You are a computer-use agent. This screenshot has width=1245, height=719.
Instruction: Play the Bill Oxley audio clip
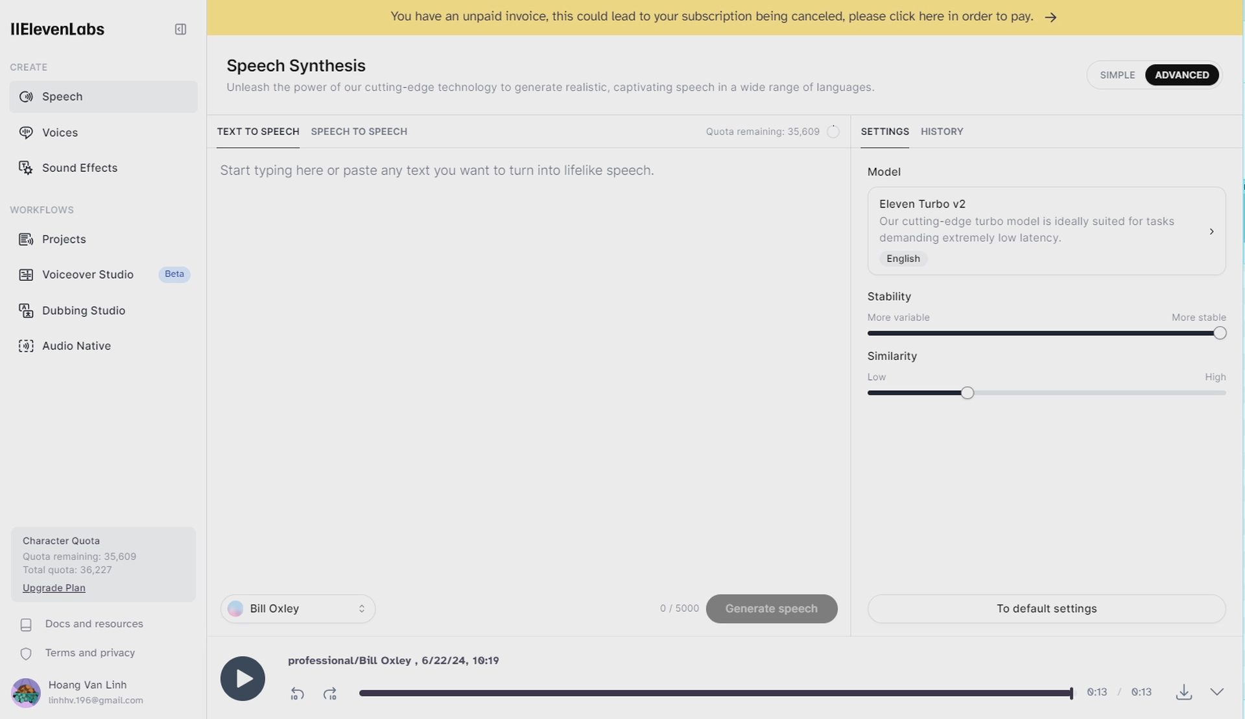pos(243,678)
